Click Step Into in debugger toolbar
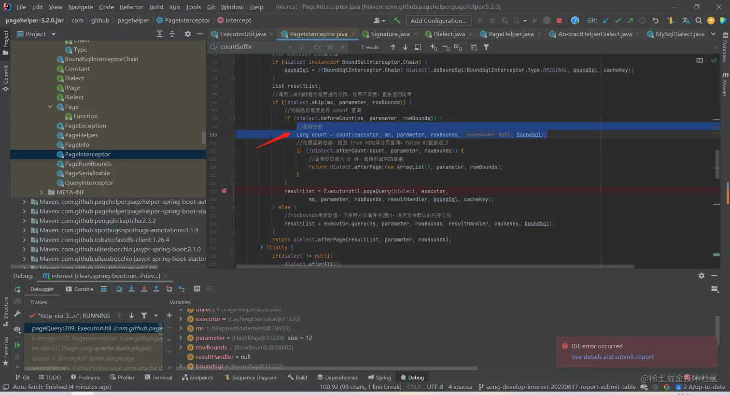Viewport: 730px width, 395px height. [131, 289]
